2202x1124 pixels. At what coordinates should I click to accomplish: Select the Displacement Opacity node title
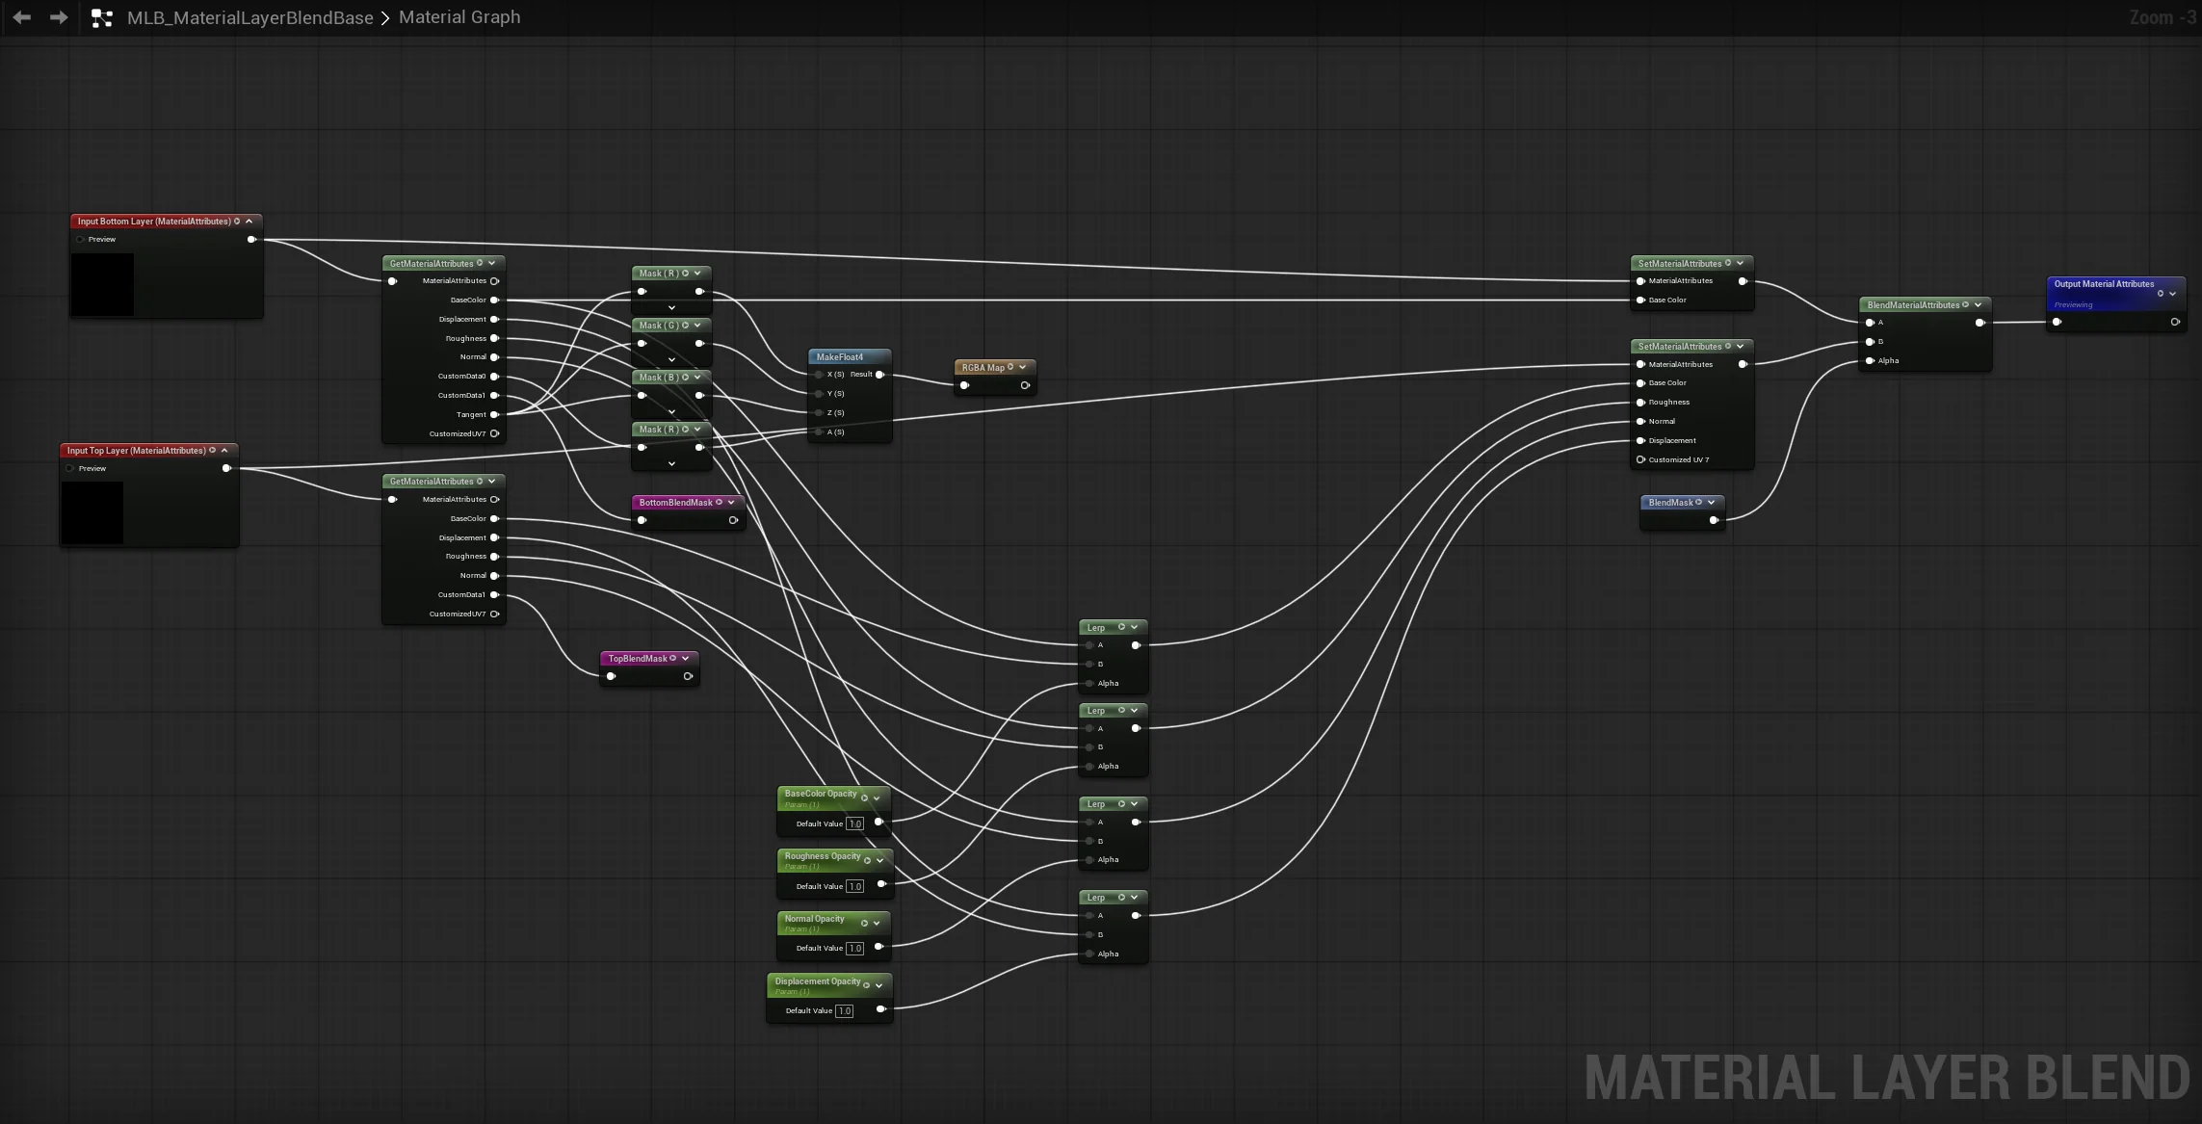818,981
